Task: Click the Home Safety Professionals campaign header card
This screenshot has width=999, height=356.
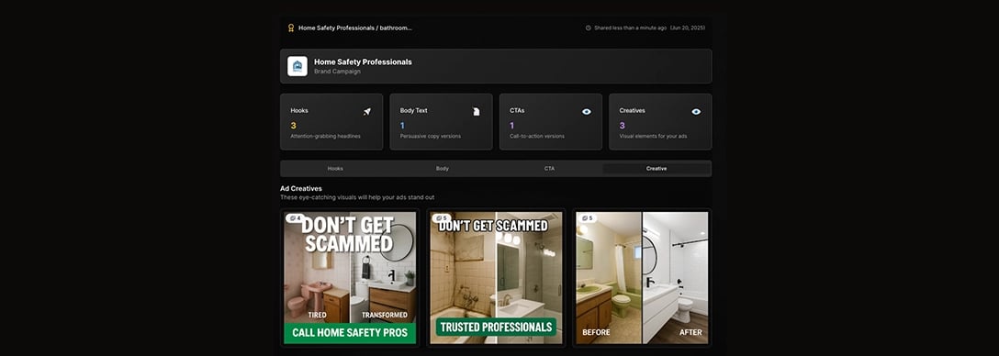Action: point(496,66)
